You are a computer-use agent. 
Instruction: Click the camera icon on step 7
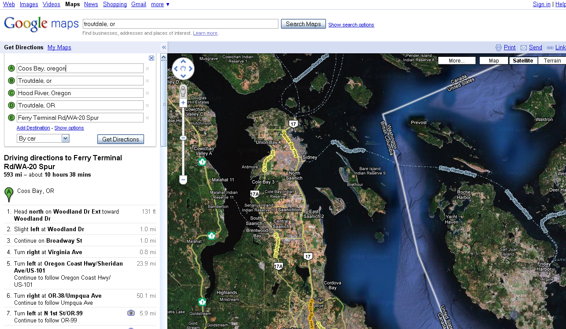click(x=131, y=313)
